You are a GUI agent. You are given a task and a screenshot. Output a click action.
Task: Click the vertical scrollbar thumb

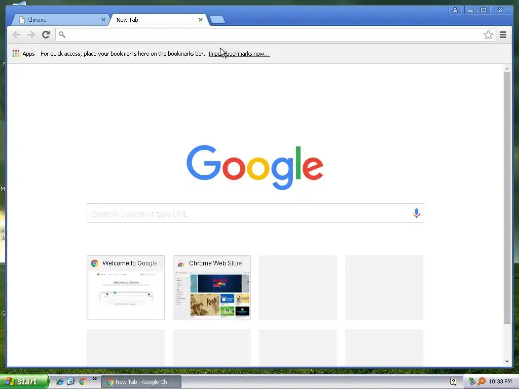click(x=507, y=198)
